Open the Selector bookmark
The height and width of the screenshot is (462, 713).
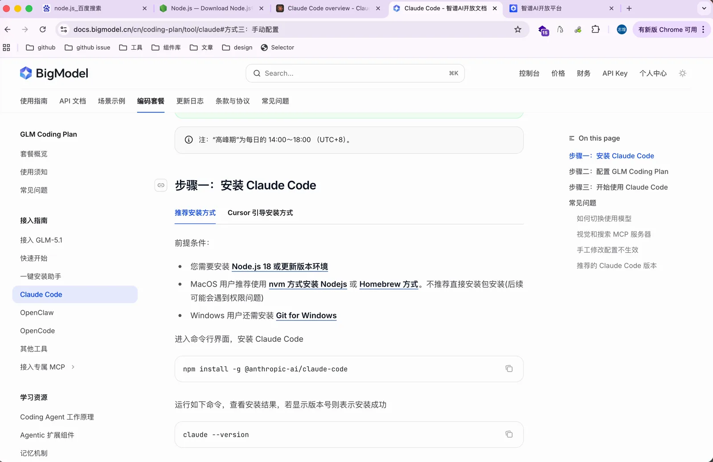[x=277, y=48]
